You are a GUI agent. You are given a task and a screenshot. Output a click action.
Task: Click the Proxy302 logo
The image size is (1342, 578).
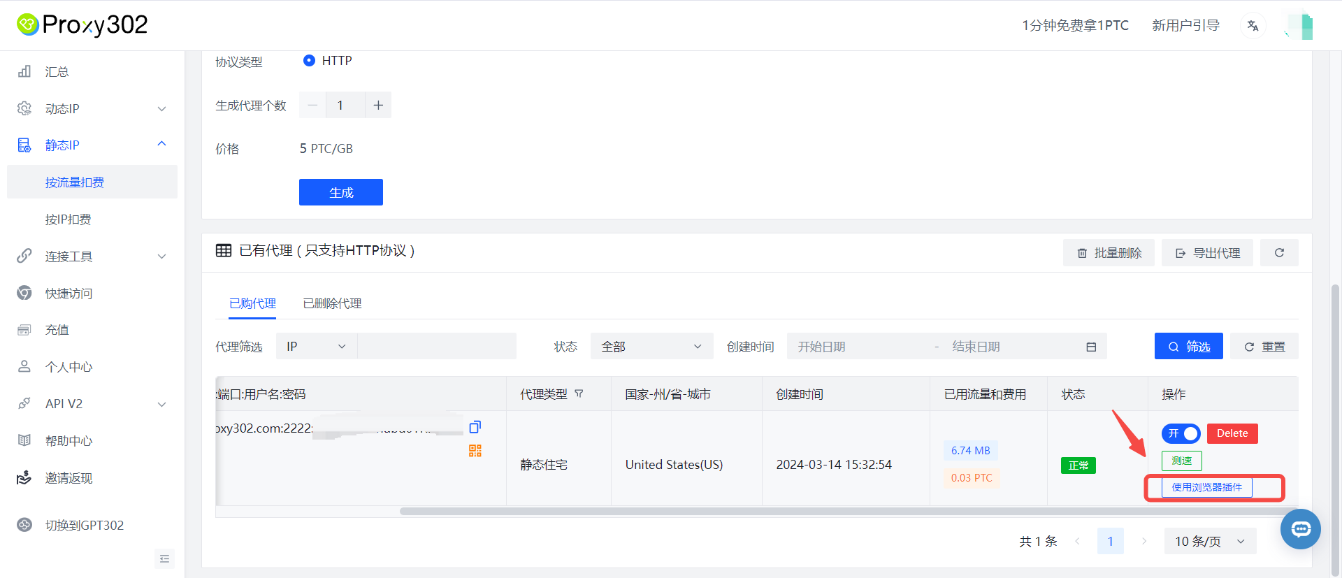coord(82,25)
